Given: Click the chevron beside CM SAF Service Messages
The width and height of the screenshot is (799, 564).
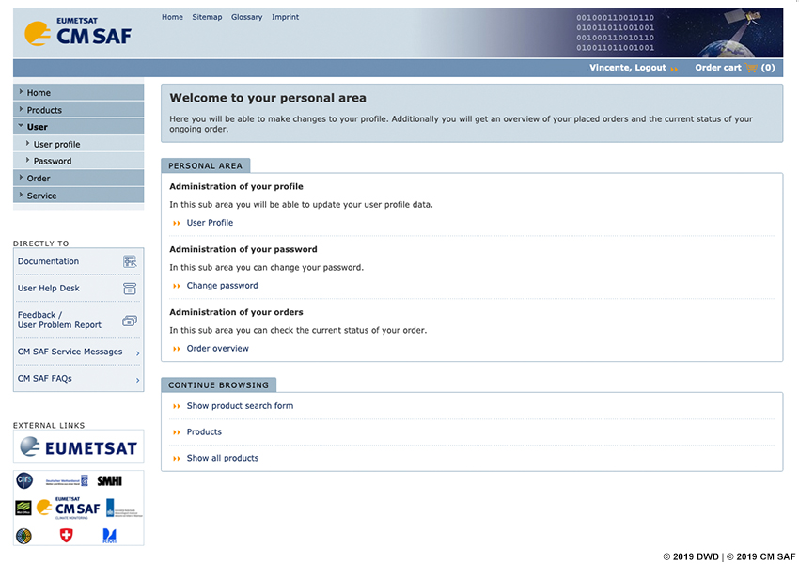Looking at the screenshot, I should tap(137, 353).
